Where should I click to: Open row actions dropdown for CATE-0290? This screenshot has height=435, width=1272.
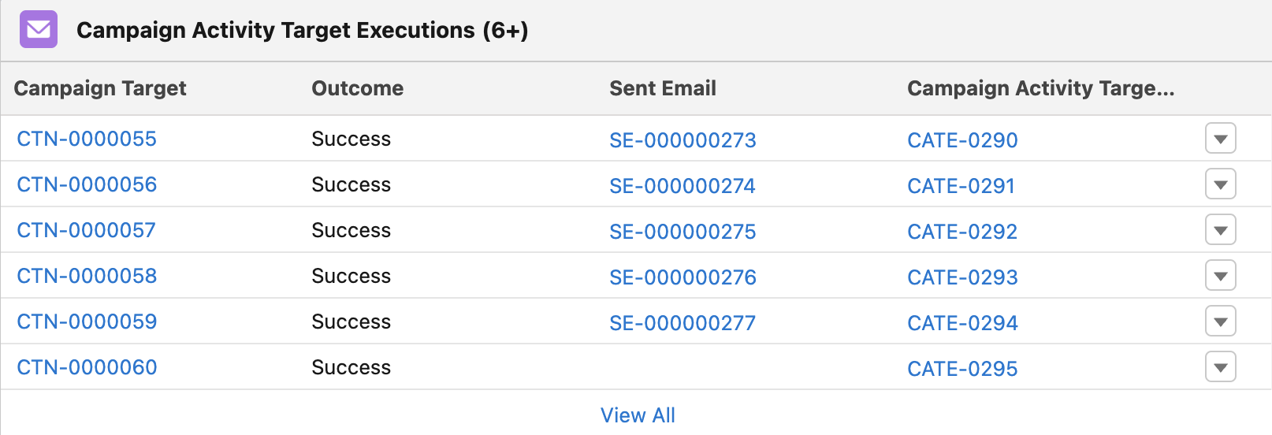[1220, 139]
